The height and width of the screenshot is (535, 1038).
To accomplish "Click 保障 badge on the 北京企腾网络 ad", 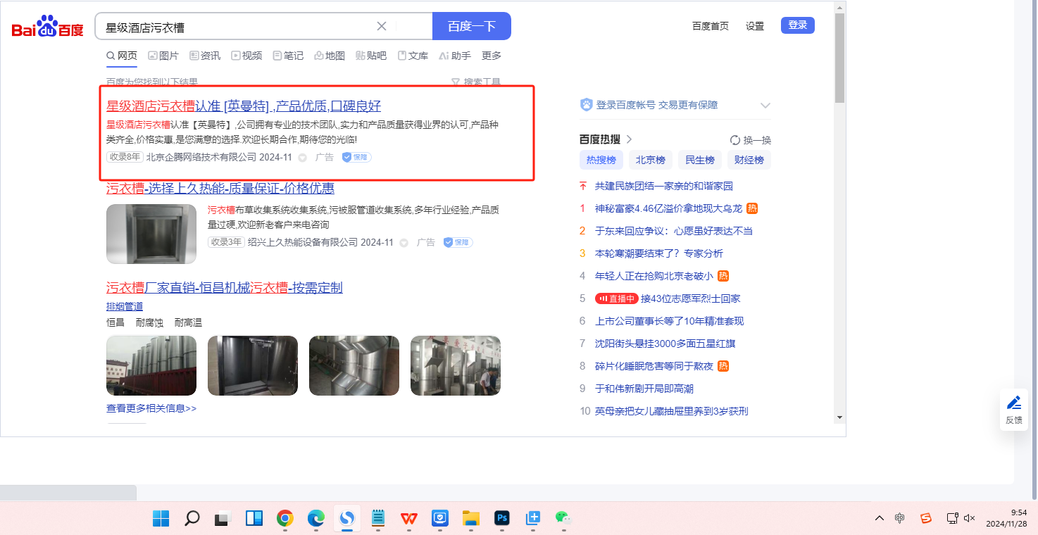I will tap(357, 157).
